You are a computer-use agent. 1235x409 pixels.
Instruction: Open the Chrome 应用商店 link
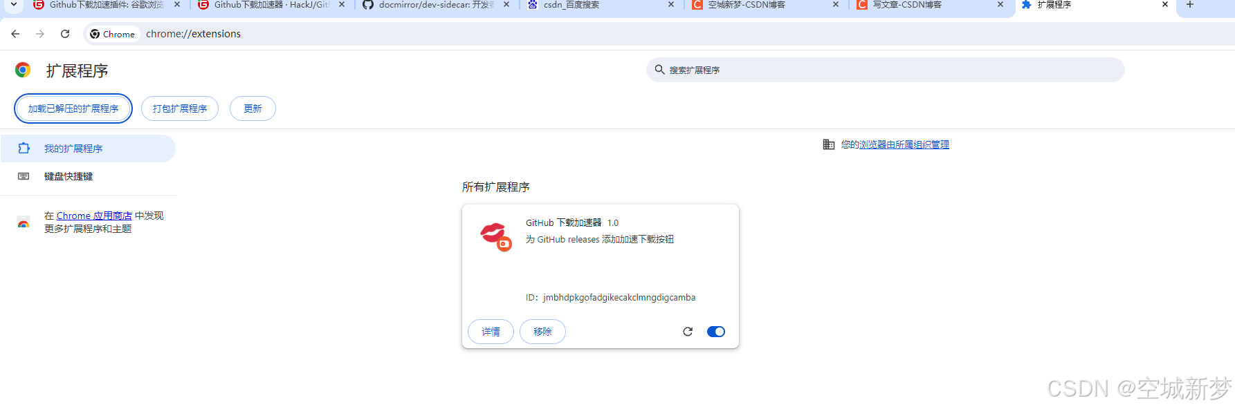pyautogui.click(x=94, y=216)
